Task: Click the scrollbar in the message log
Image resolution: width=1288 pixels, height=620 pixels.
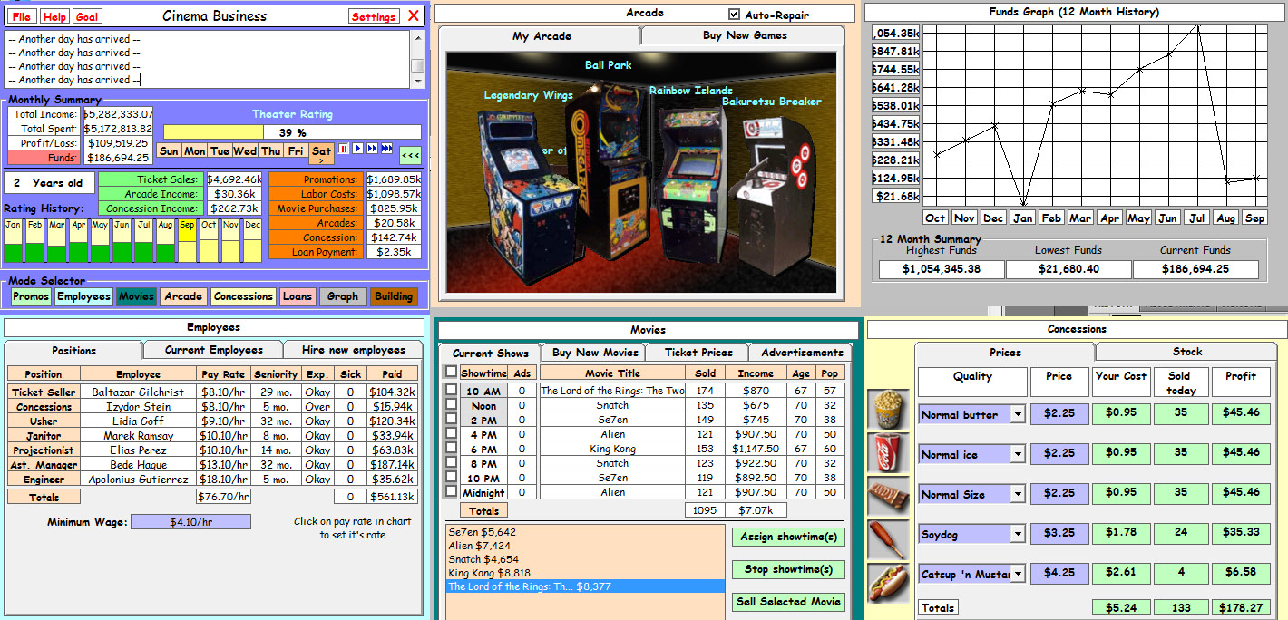Action: (417, 59)
